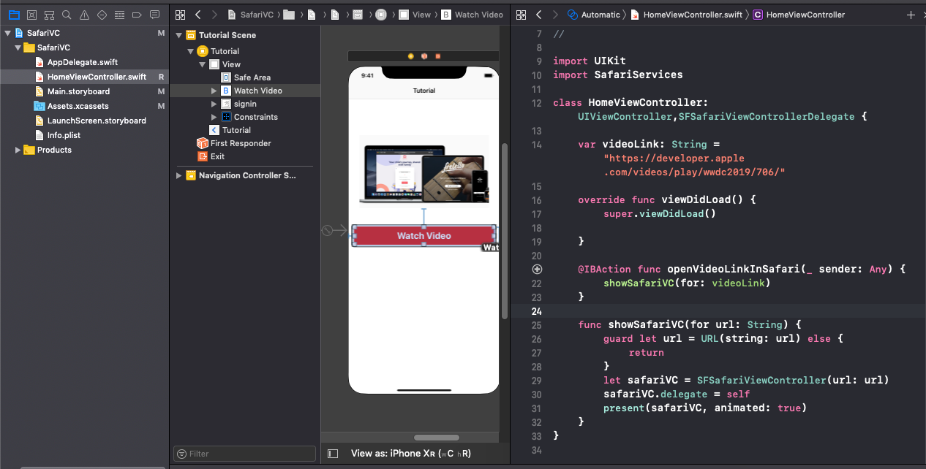
Task: Click the IBAction connection circle in the gutter
Action: (537, 269)
